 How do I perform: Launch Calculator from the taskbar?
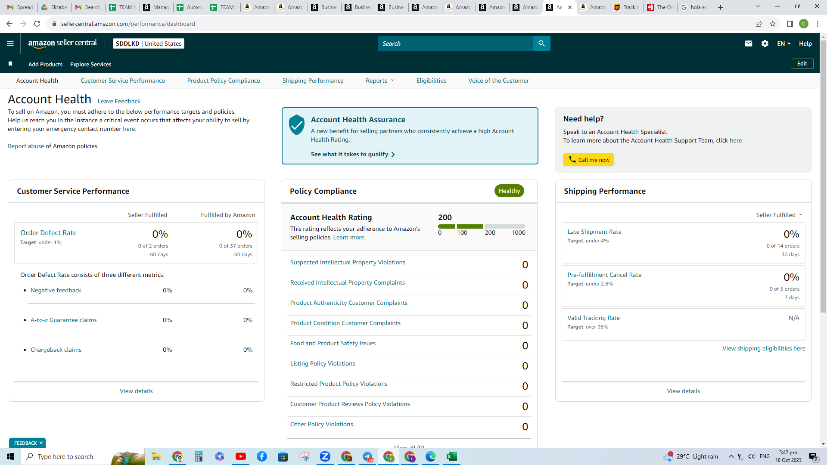pos(199,456)
